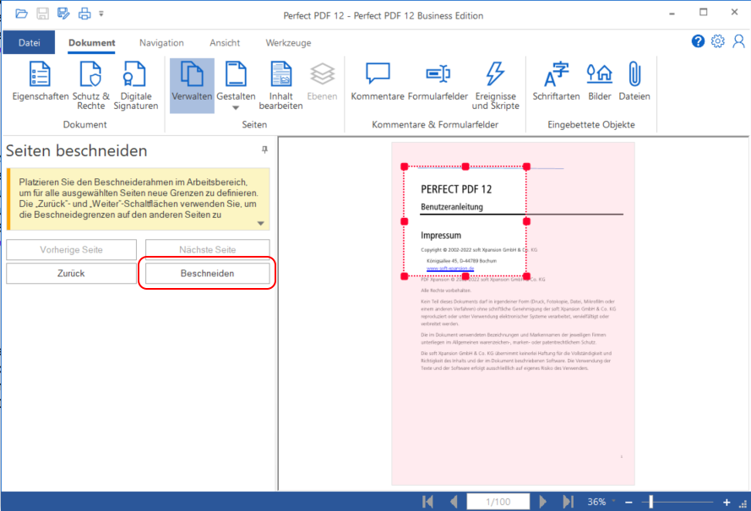Click the zoom slider handle
Viewport: 751px width, 511px height.
coord(650,502)
